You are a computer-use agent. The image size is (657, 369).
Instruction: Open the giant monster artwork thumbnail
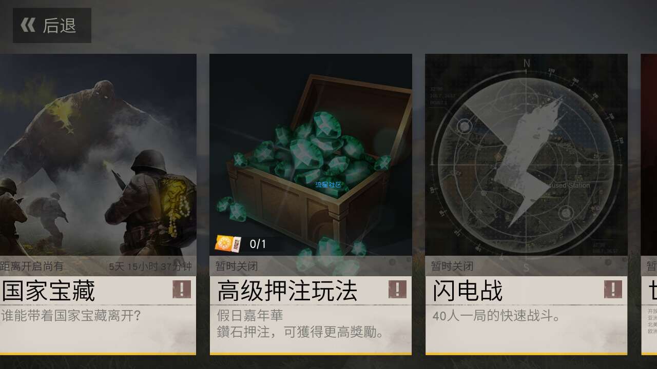click(98, 155)
